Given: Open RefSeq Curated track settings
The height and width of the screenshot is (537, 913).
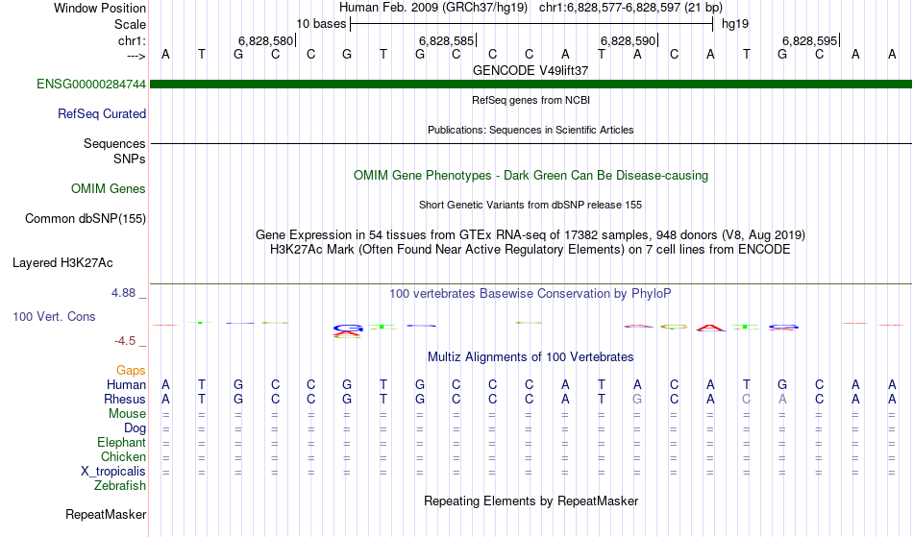Looking at the screenshot, I should pyautogui.click(x=101, y=114).
